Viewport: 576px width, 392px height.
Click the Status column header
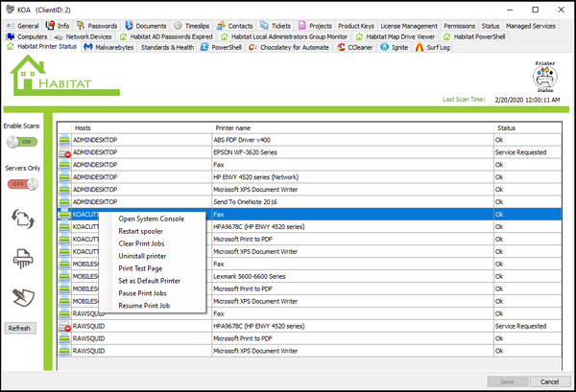(527, 128)
